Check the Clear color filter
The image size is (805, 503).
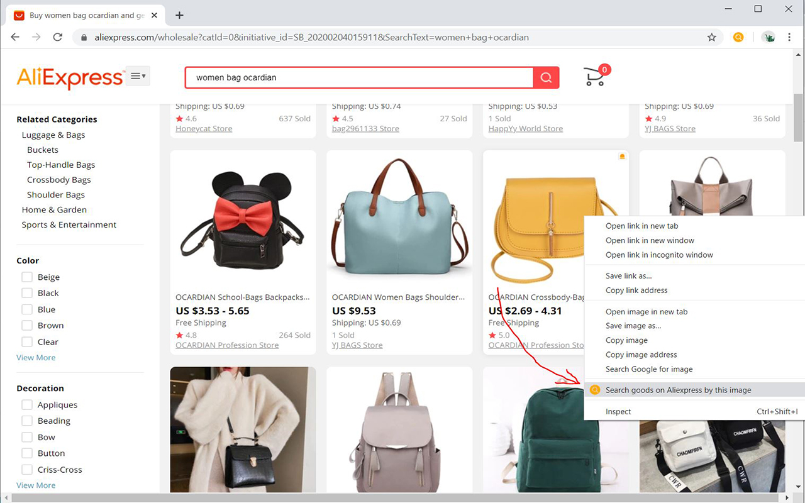(27, 342)
